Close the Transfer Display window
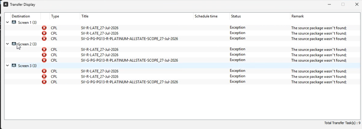362x129 pixels. (x=357, y=4)
